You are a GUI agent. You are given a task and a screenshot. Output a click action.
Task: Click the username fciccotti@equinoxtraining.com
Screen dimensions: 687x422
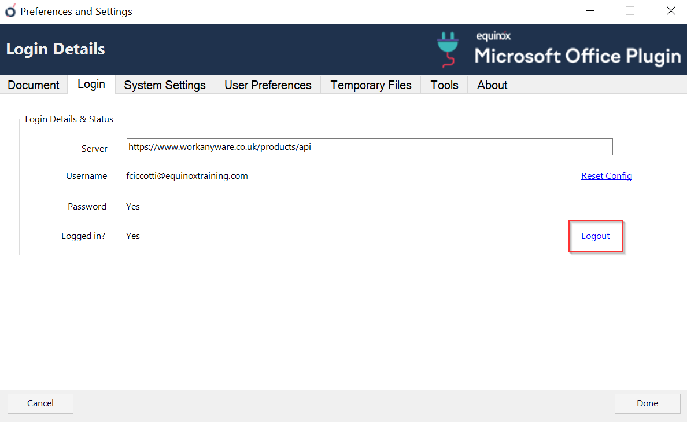pyautogui.click(x=187, y=176)
